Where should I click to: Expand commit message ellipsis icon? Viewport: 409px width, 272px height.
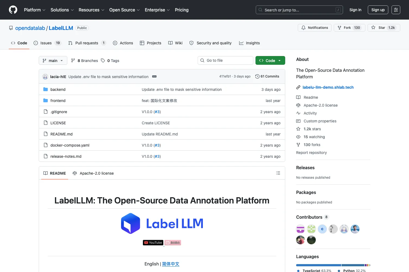[154, 76]
